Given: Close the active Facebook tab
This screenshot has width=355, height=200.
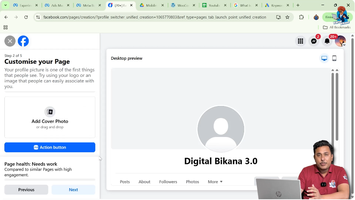Looking at the screenshot, I should [x=131, y=5].
